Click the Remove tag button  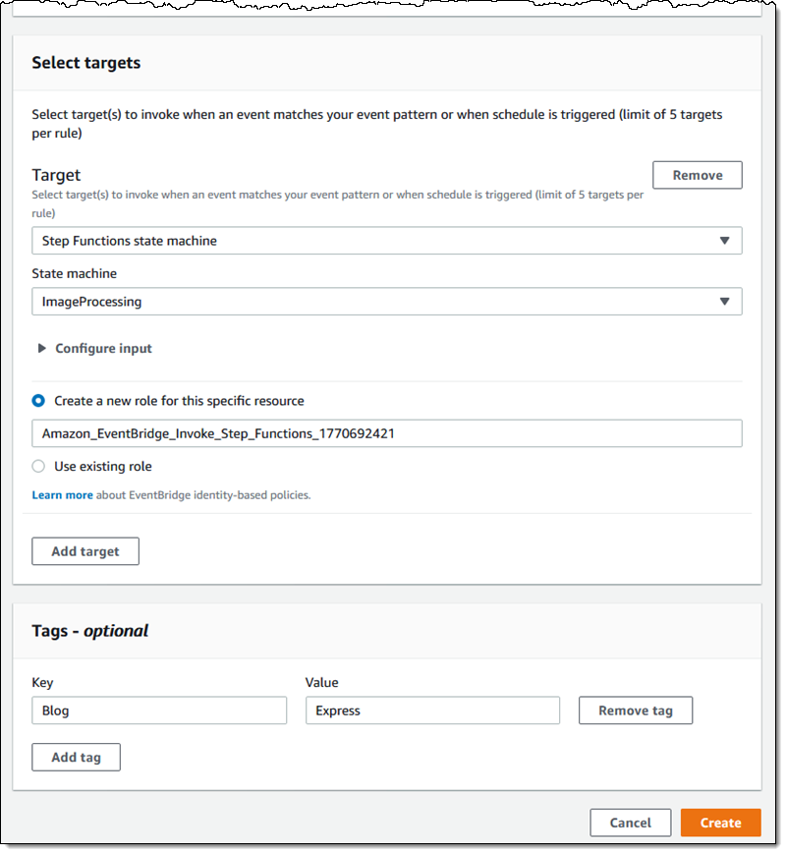(635, 711)
